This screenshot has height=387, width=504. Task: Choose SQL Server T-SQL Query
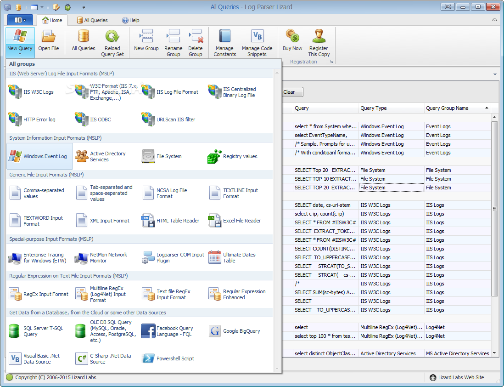coord(39,331)
